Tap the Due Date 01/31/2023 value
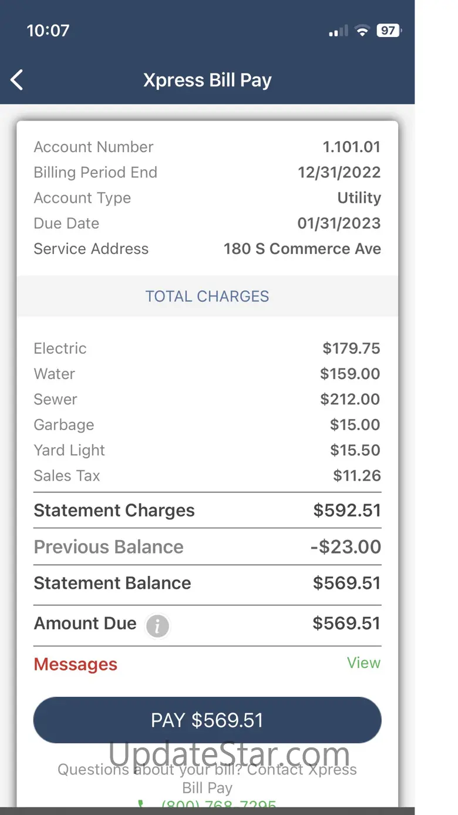The height and width of the screenshot is (815, 458). (339, 223)
